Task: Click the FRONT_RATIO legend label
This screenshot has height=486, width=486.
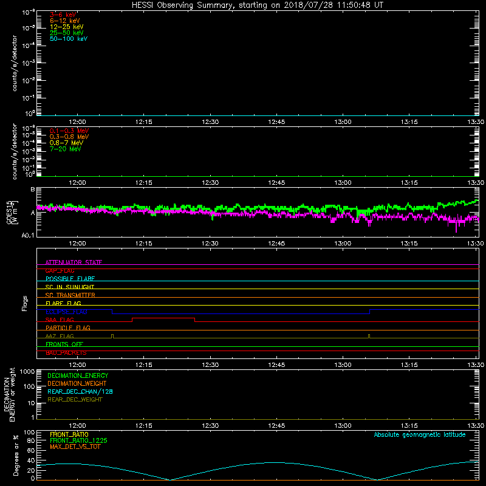Action: (x=69, y=434)
